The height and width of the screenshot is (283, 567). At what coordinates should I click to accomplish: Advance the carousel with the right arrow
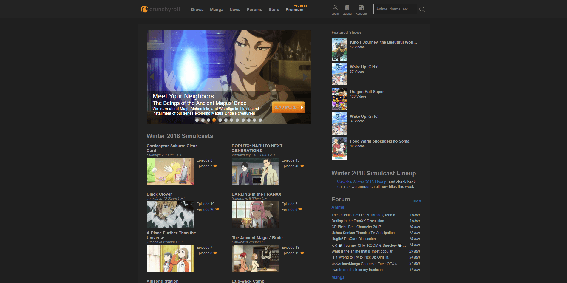(305, 77)
